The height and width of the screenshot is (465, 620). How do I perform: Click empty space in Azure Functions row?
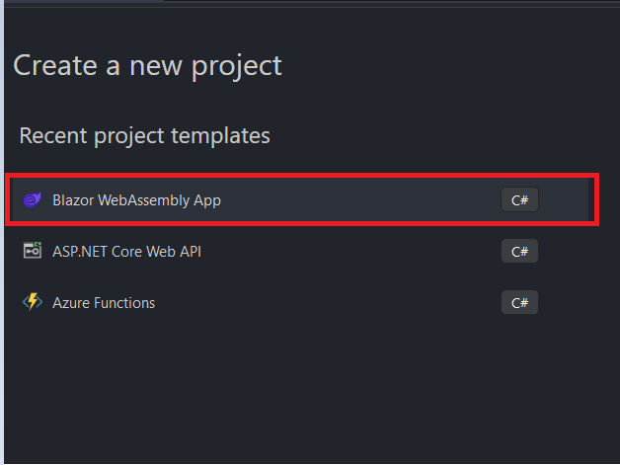[x=328, y=302]
